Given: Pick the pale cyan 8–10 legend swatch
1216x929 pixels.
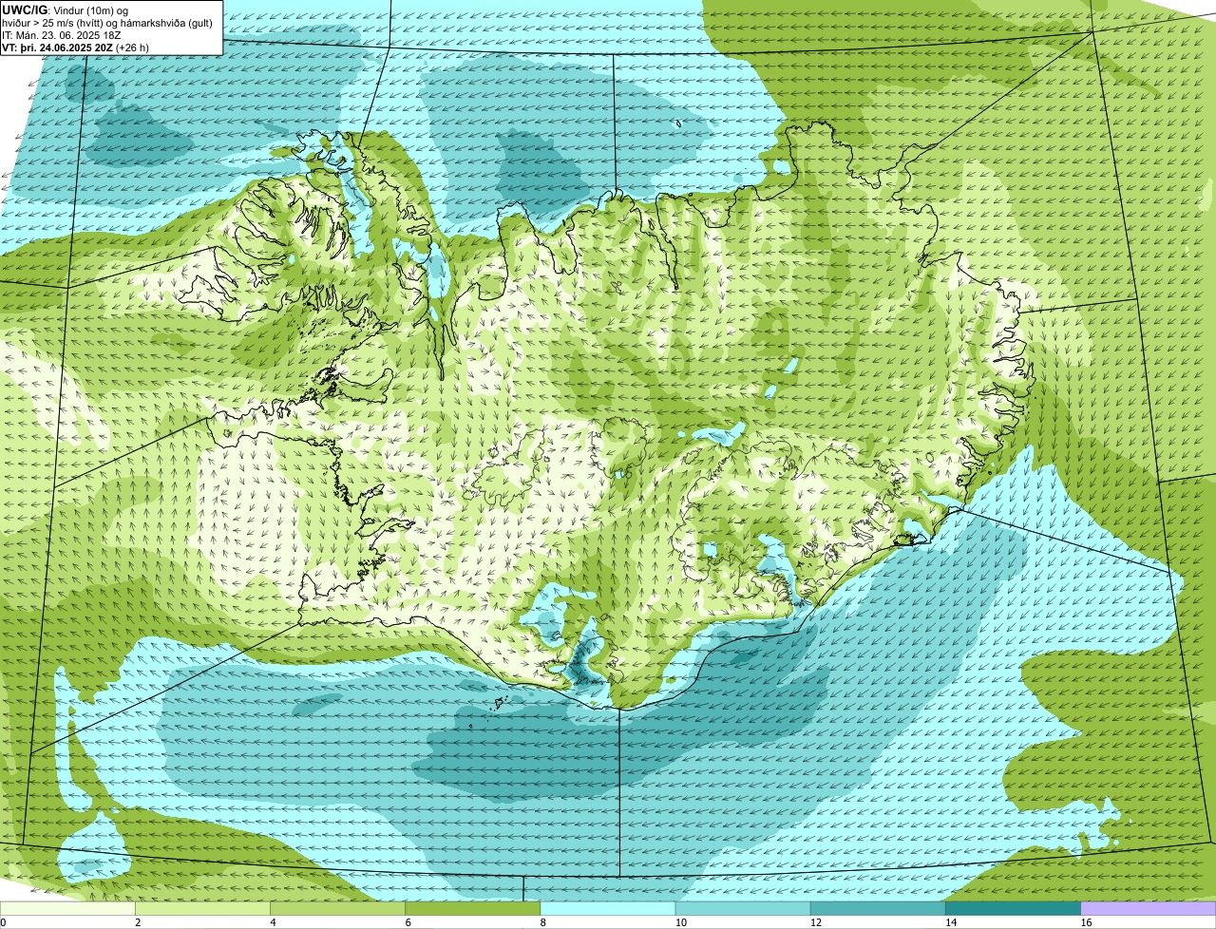Looking at the screenshot, I should [x=608, y=909].
